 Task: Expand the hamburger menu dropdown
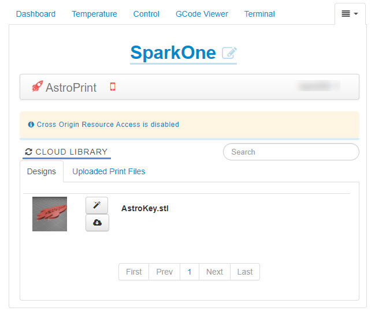tap(350, 14)
